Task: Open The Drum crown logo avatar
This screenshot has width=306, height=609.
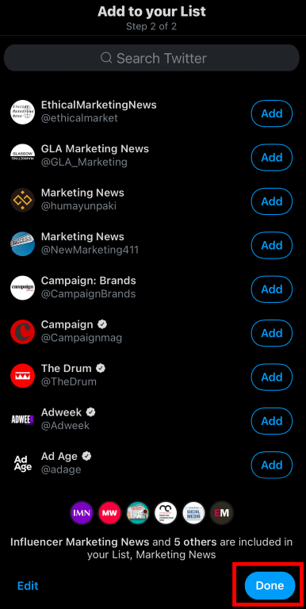Action: tap(22, 375)
